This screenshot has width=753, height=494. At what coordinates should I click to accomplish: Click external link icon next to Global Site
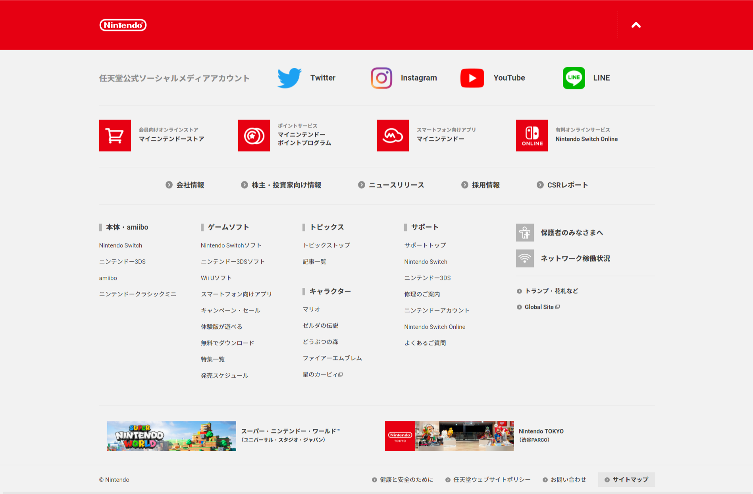tap(558, 307)
